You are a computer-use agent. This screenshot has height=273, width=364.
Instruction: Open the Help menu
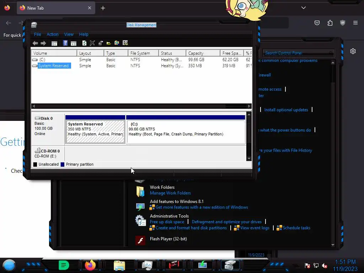(84, 34)
